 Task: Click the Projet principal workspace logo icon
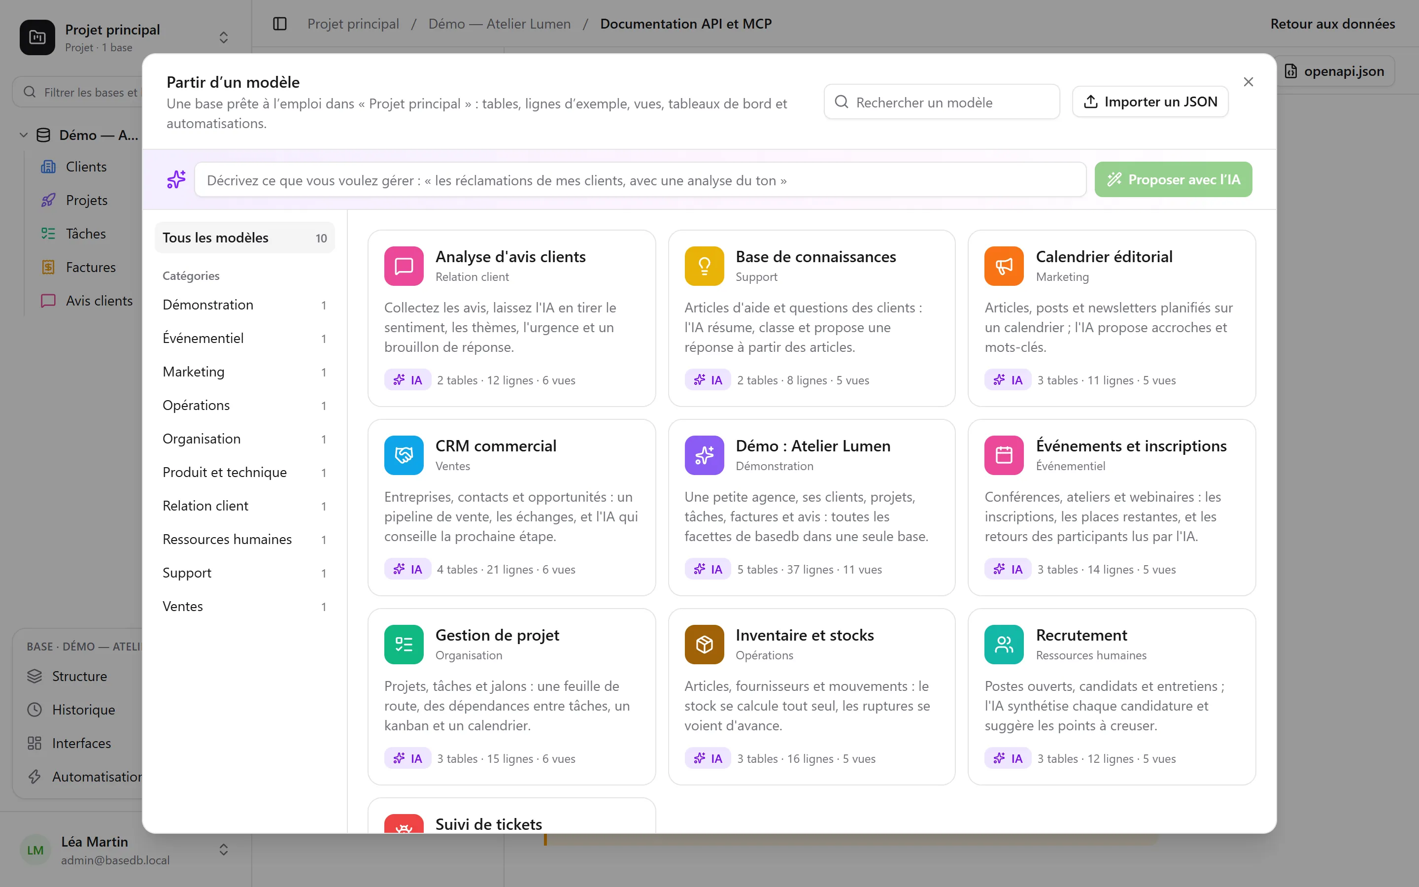tap(37, 37)
